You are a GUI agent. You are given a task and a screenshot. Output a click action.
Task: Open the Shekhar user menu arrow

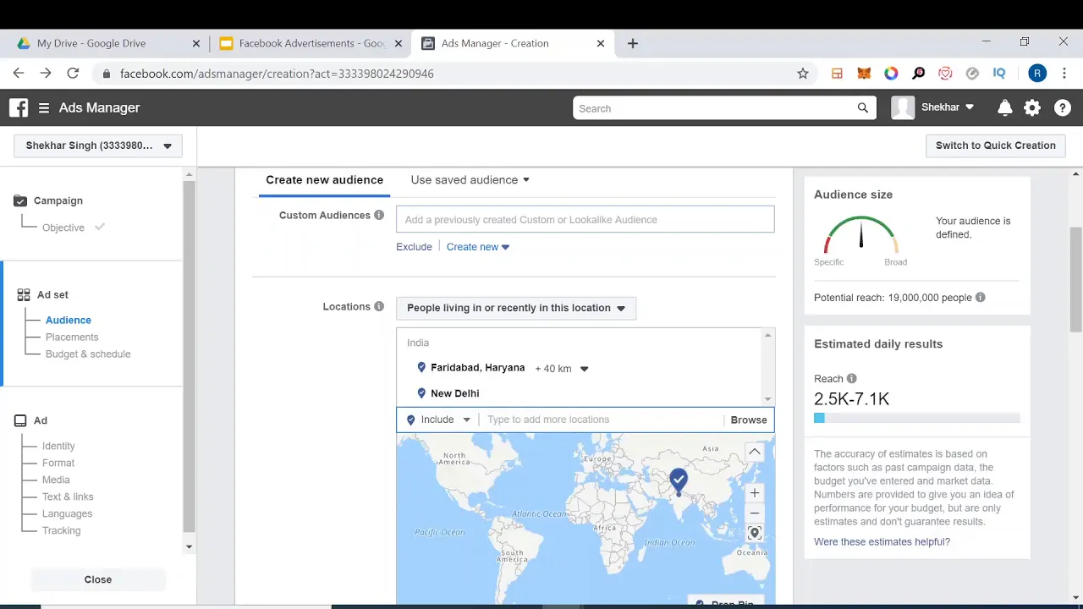970,107
